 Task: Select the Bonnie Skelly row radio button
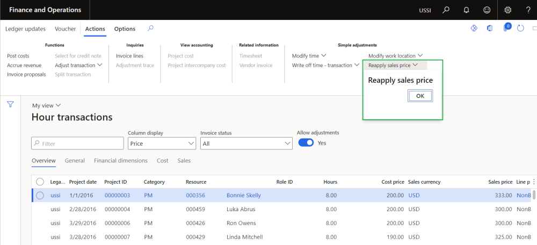pyautogui.click(x=40, y=196)
